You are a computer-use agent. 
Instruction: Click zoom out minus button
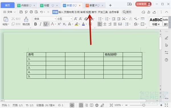coord(126,105)
